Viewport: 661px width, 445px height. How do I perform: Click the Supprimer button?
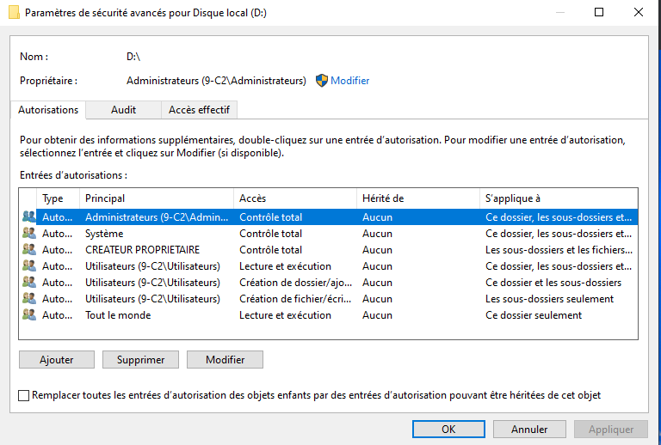pos(140,360)
